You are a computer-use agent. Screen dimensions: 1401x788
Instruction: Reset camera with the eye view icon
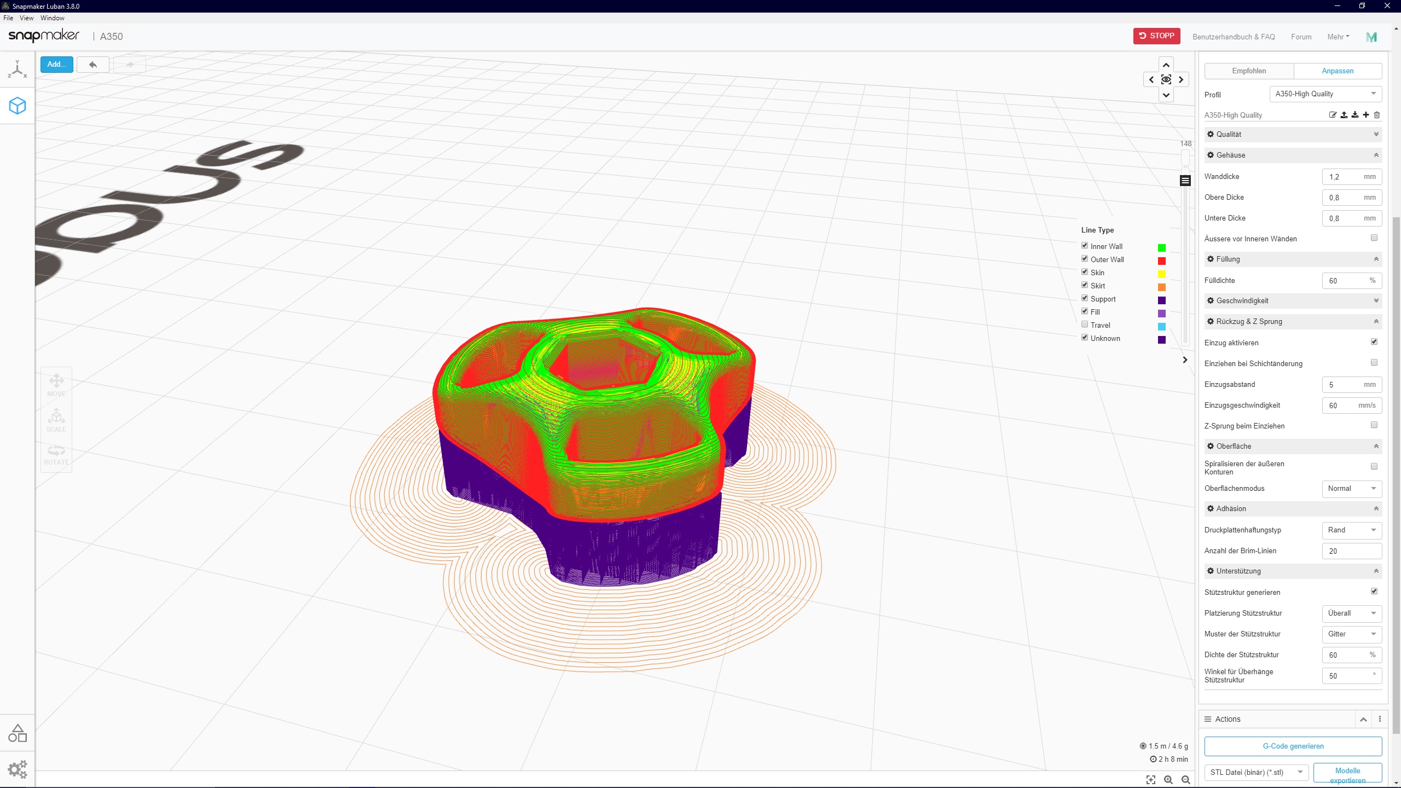coord(1166,80)
